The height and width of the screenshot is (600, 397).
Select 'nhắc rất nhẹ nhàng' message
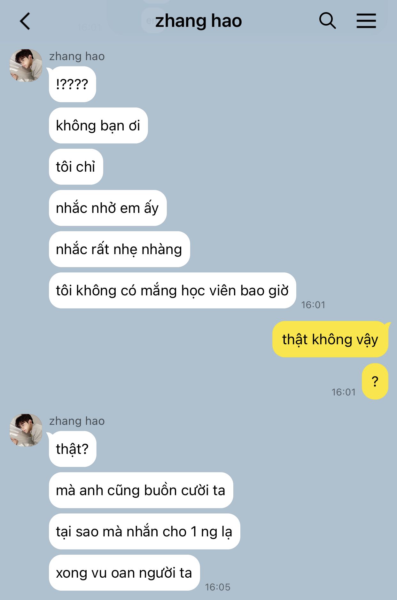click(x=119, y=249)
